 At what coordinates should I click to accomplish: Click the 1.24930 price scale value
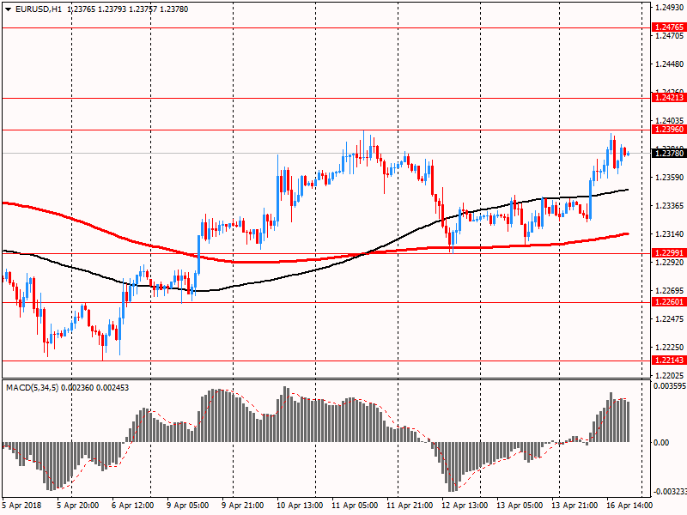[x=669, y=8]
